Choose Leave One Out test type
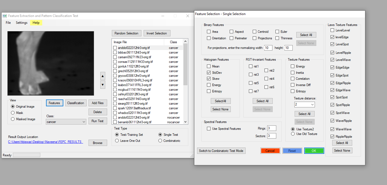This screenshot has width=387, height=185. (117, 141)
